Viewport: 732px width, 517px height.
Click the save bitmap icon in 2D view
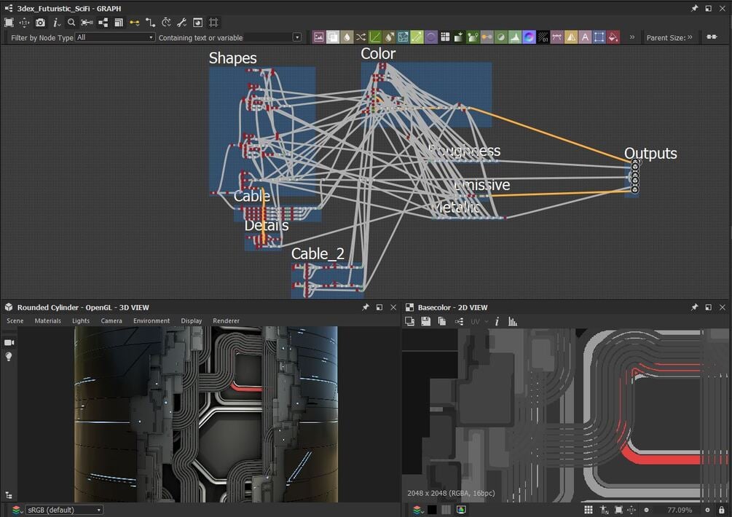[425, 321]
